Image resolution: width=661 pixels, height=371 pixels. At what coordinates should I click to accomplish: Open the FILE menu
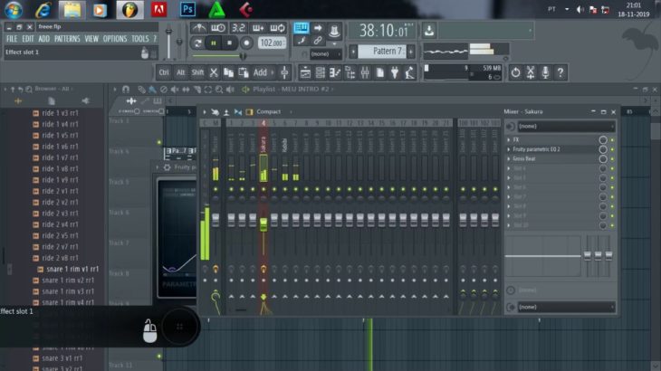coord(12,39)
